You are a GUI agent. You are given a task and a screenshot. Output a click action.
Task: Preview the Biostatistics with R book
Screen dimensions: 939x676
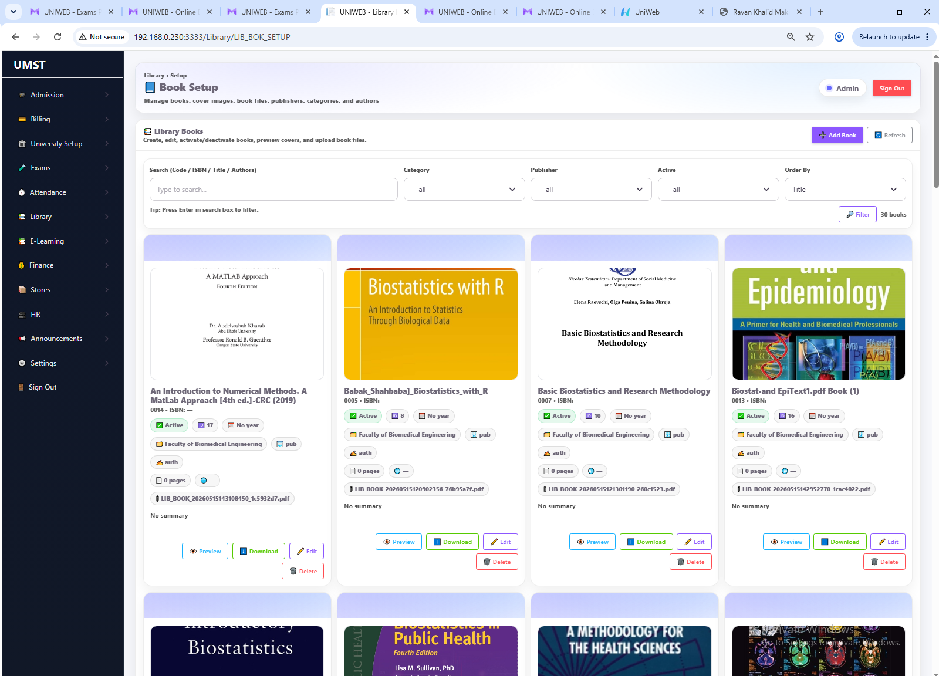(399, 542)
